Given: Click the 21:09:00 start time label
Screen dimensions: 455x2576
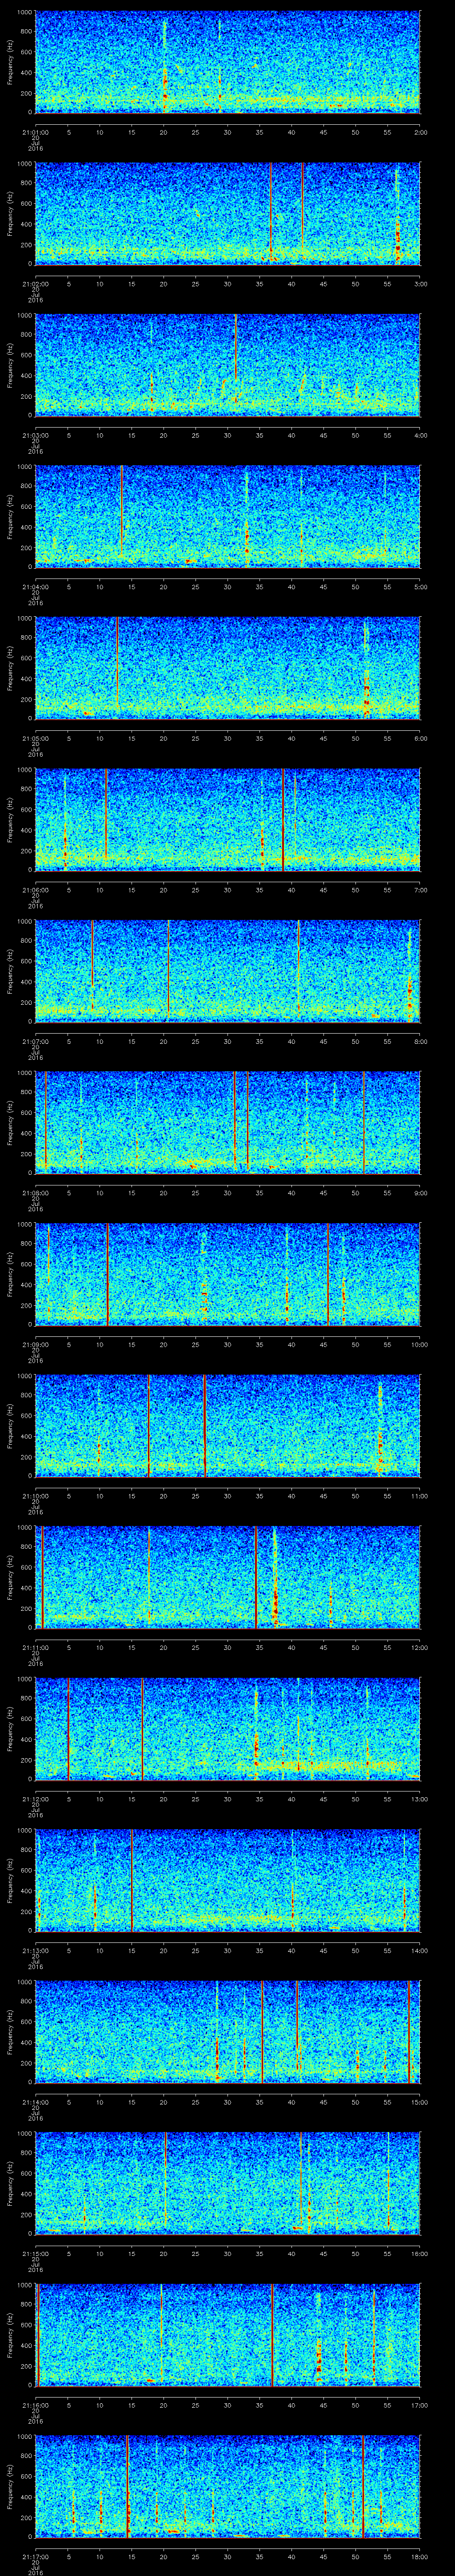Looking at the screenshot, I should point(35,1344).
